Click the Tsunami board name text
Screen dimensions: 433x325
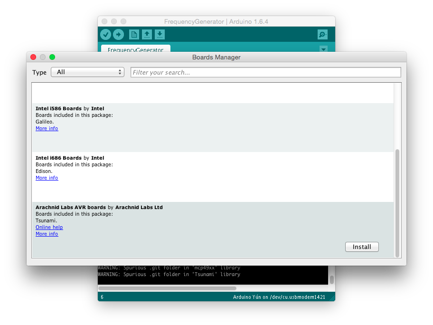coord(47,220)
